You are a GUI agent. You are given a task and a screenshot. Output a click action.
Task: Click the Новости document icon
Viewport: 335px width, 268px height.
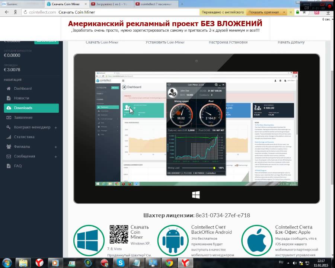coord(9,98)
